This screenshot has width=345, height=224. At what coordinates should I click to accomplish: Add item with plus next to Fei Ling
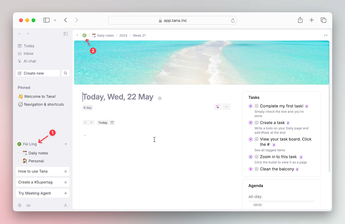click(x=66, y=144)
